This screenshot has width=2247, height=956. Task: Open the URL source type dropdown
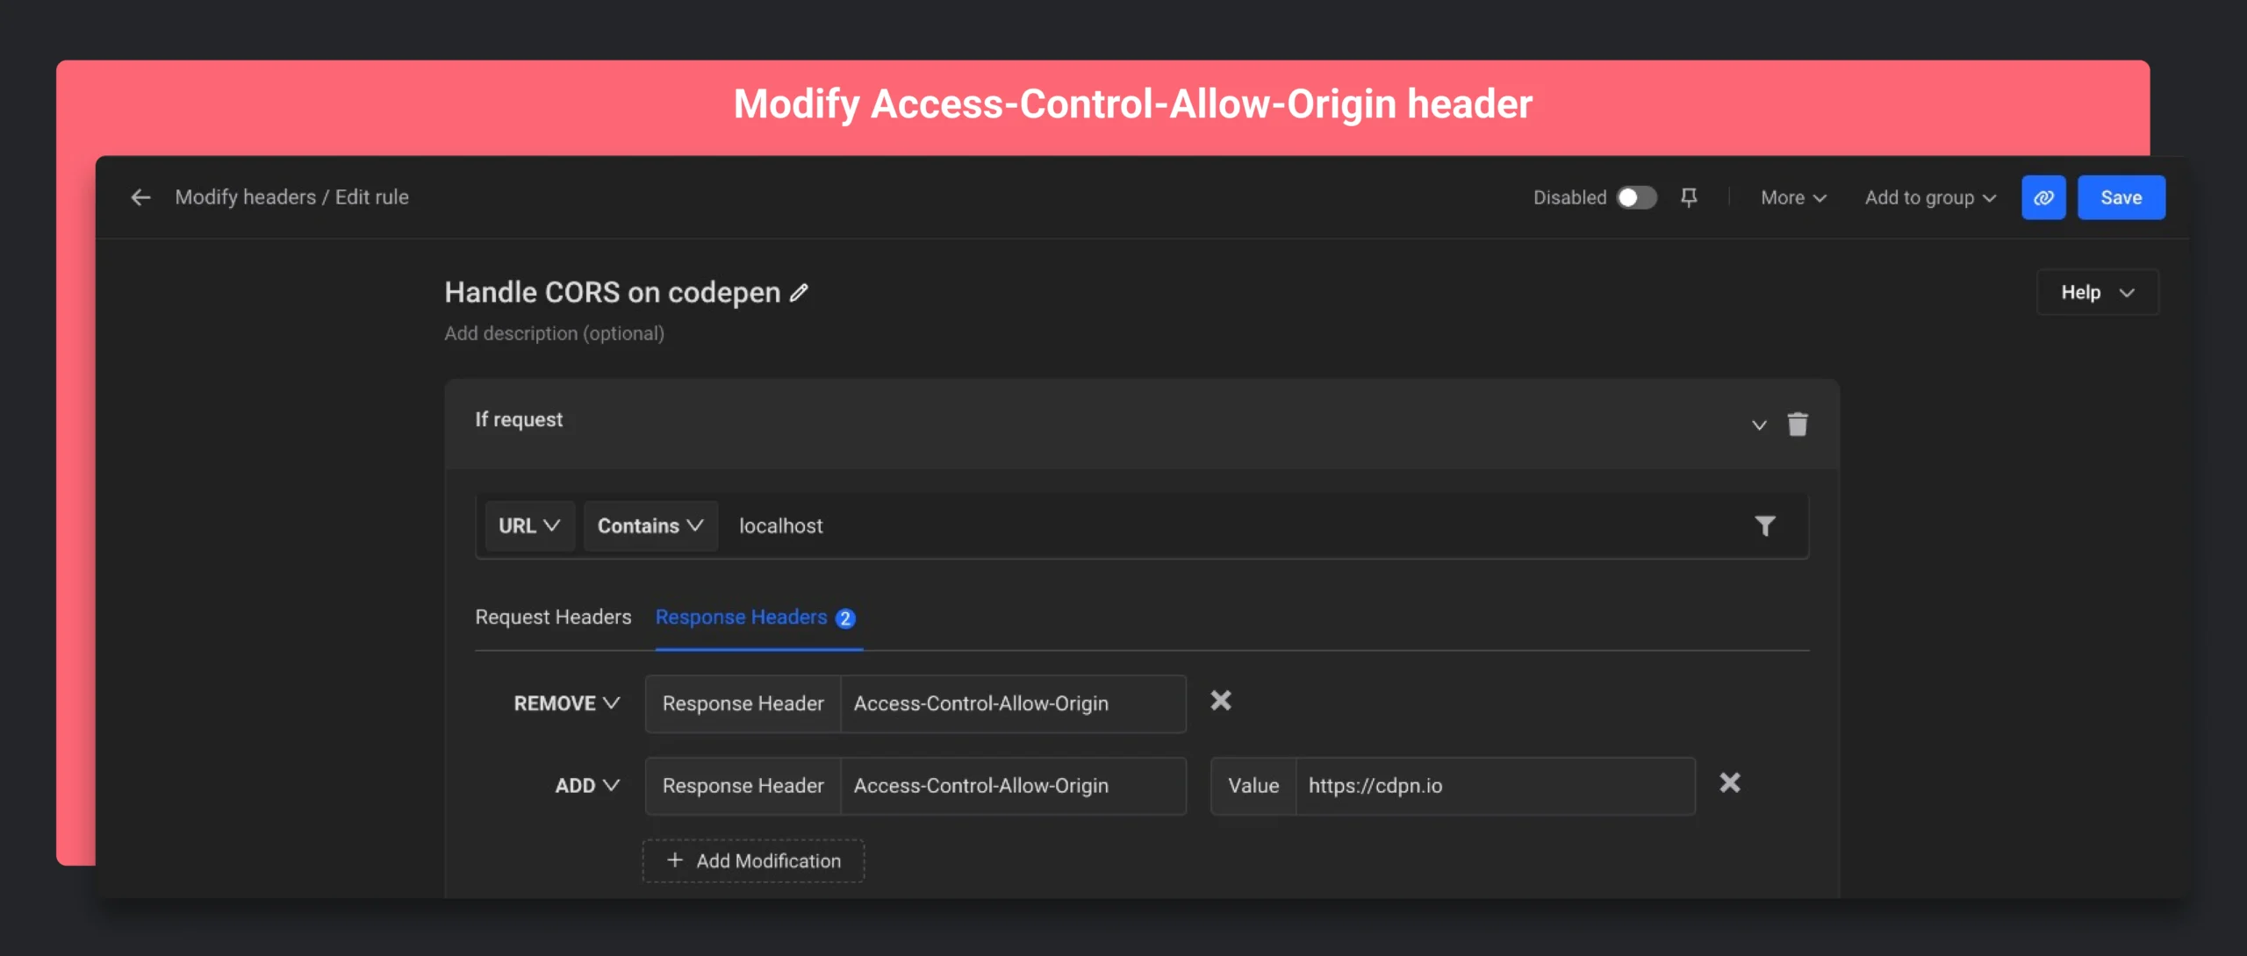[529, 525]
